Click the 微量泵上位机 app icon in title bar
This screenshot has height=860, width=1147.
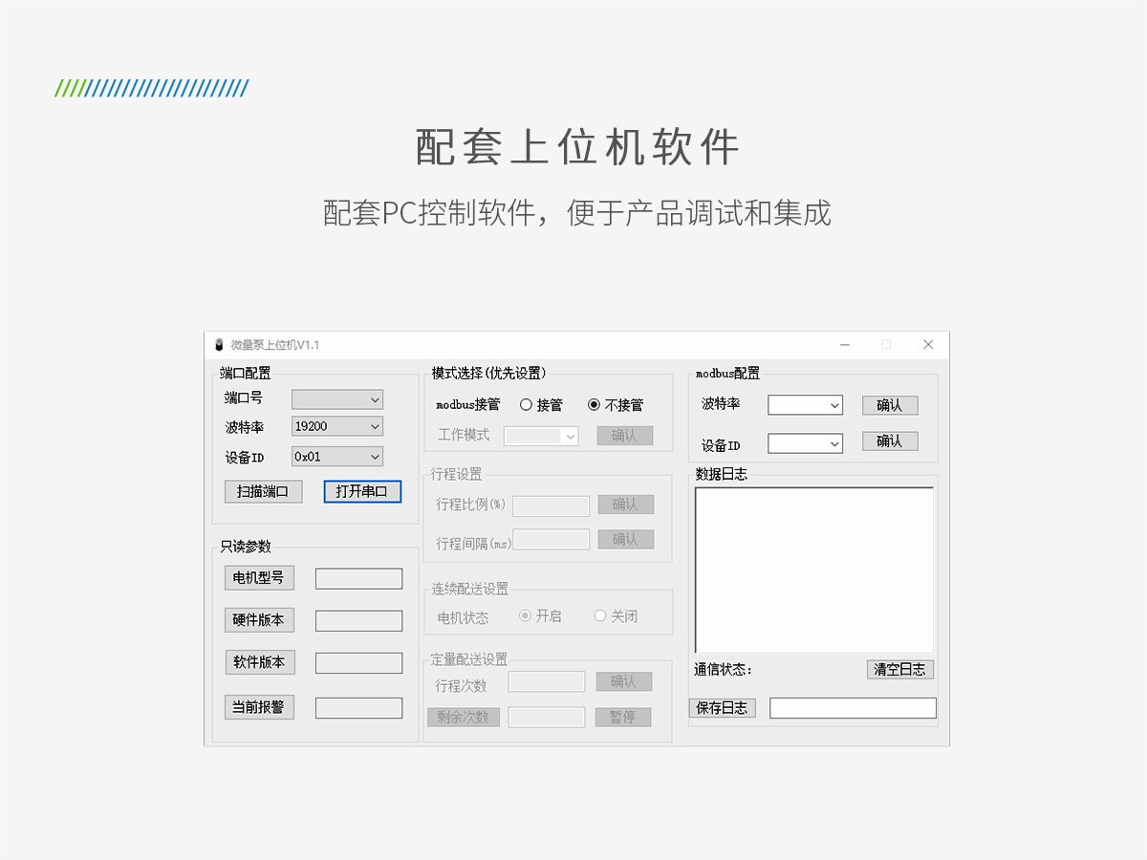coord(219,345)
